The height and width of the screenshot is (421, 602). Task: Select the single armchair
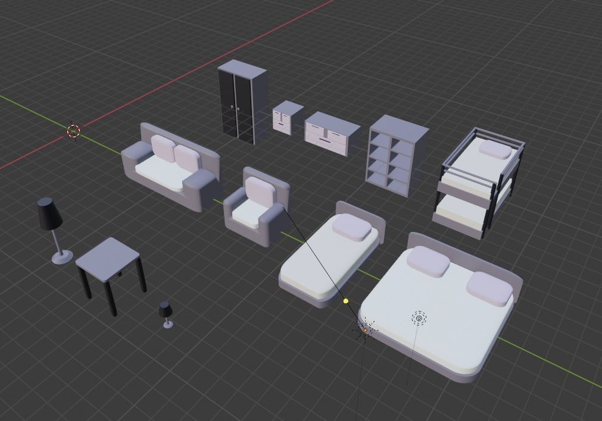[257, 207]
